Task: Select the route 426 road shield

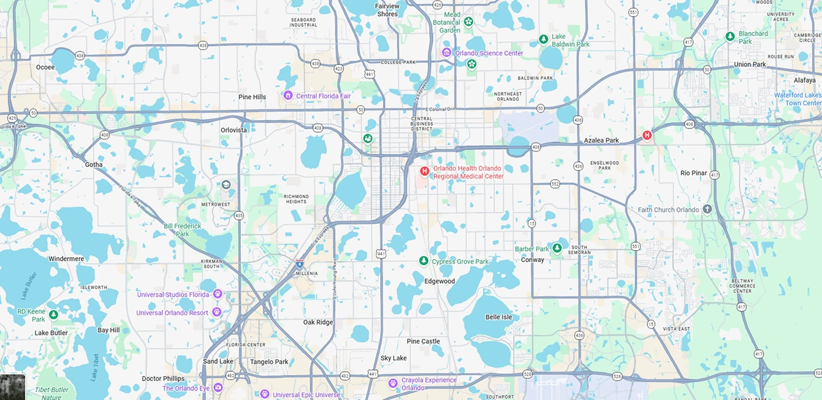Action: (x=437, y=4)
